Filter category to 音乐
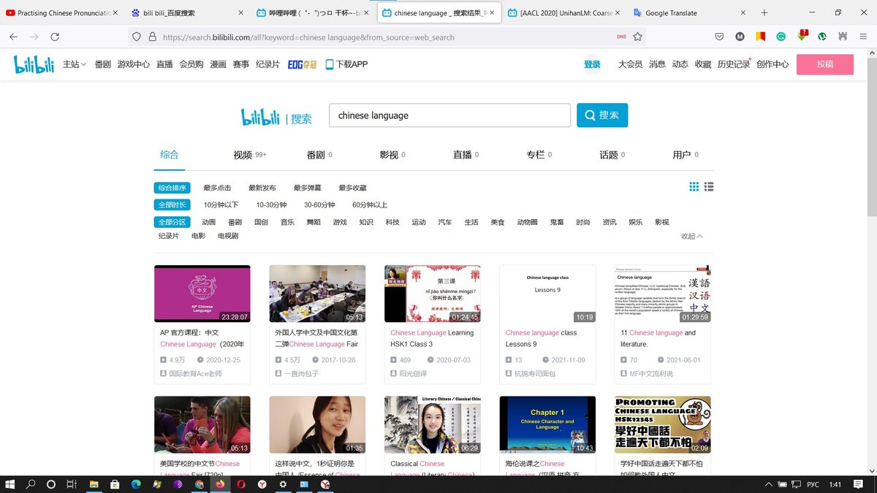The height and width of the screenshot is (493, 877). [287, 222]
